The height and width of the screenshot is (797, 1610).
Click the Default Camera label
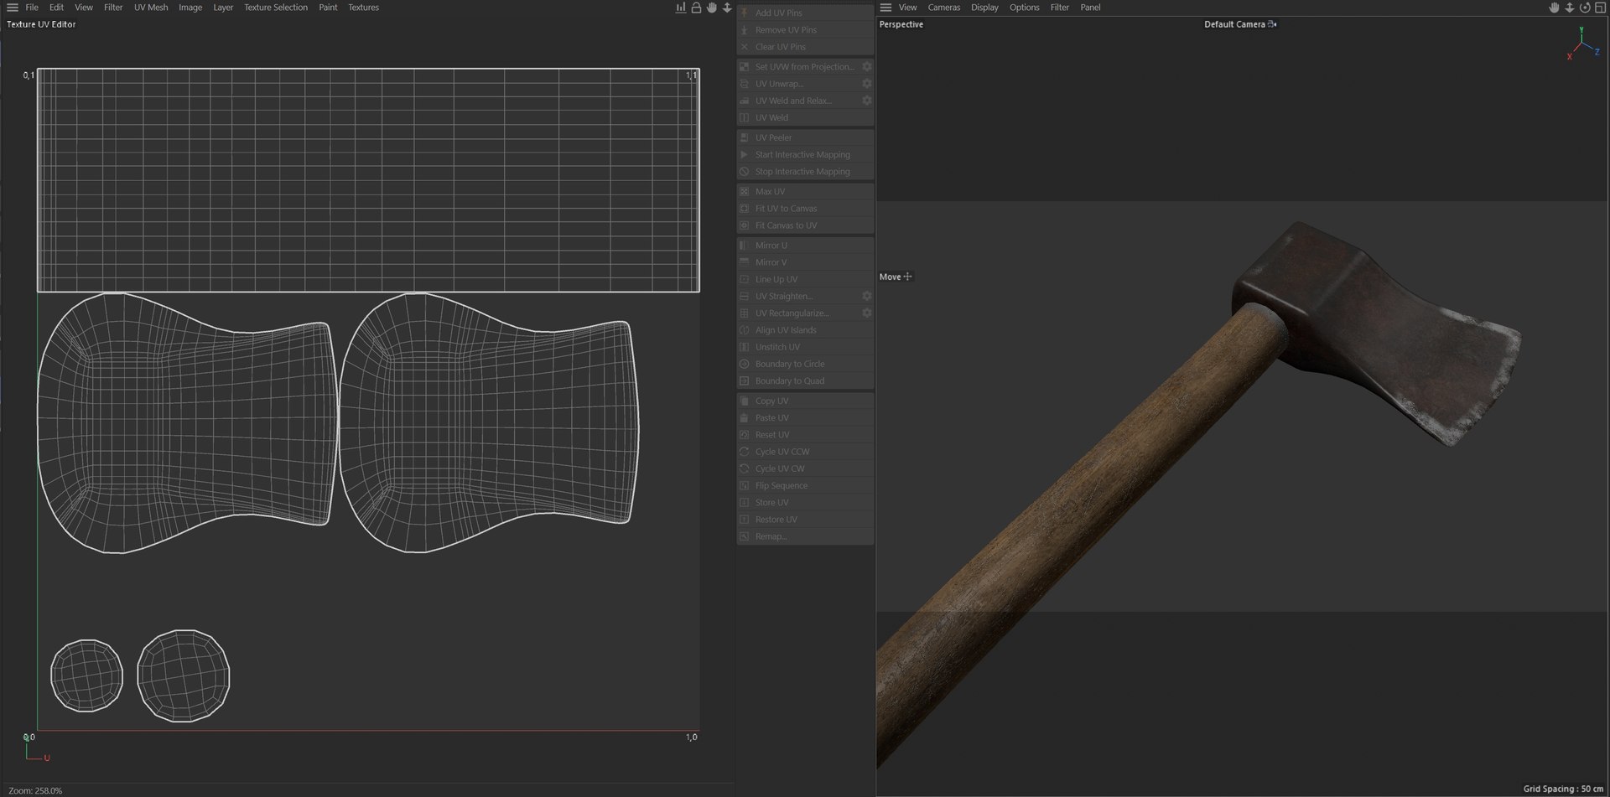coord(1234,24)
